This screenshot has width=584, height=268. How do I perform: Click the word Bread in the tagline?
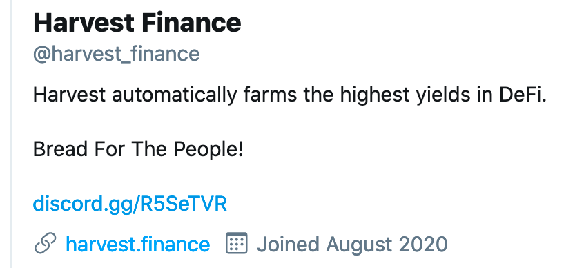[61, 149]
